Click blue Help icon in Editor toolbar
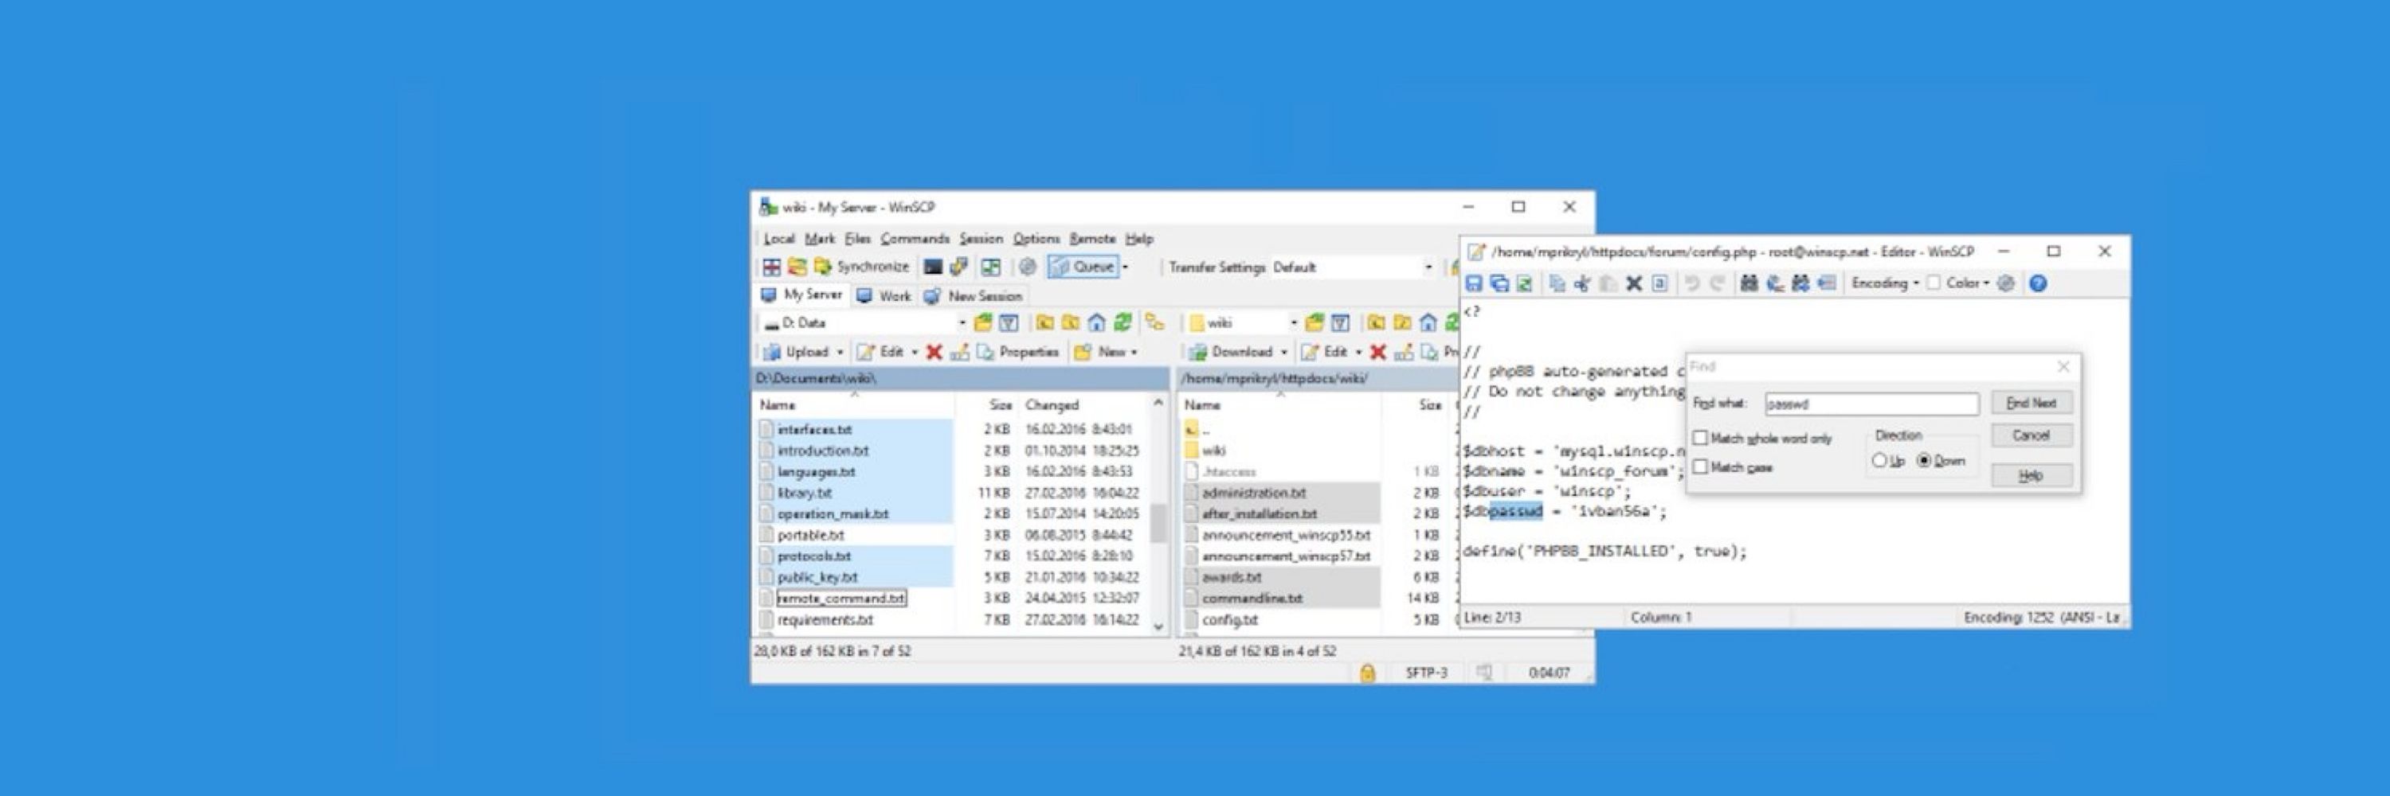This screenshot has height=796, width=2390. [2037, 283]
